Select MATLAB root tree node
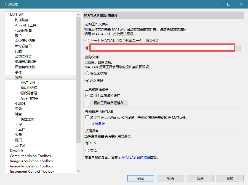The width and height of the screenshot is (248, 185). pyautogui.click(x=17, y=15)
